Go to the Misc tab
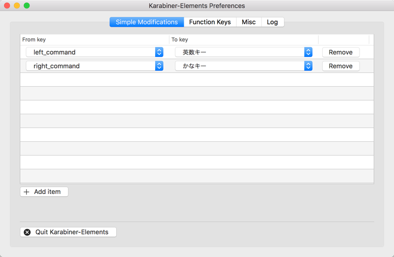Image resolution: width=394 pixels, height=257 pixels. [x=248, y=22]
